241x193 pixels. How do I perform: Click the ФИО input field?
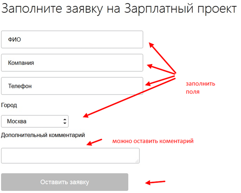72,39
